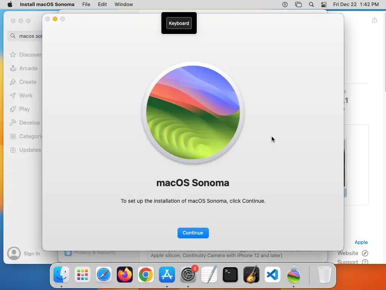Click Install macOS Sonoma icon in Dock
Screen dimensions: 386x290
tap(294, 275)
